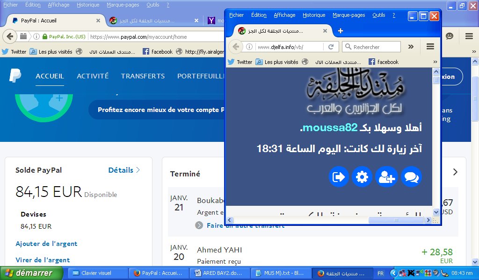Open the forum chat messages icon
479x280 pixels.
point(411,177)
